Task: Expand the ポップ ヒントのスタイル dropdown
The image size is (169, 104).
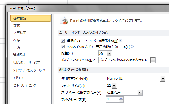Action: (153, 60)
